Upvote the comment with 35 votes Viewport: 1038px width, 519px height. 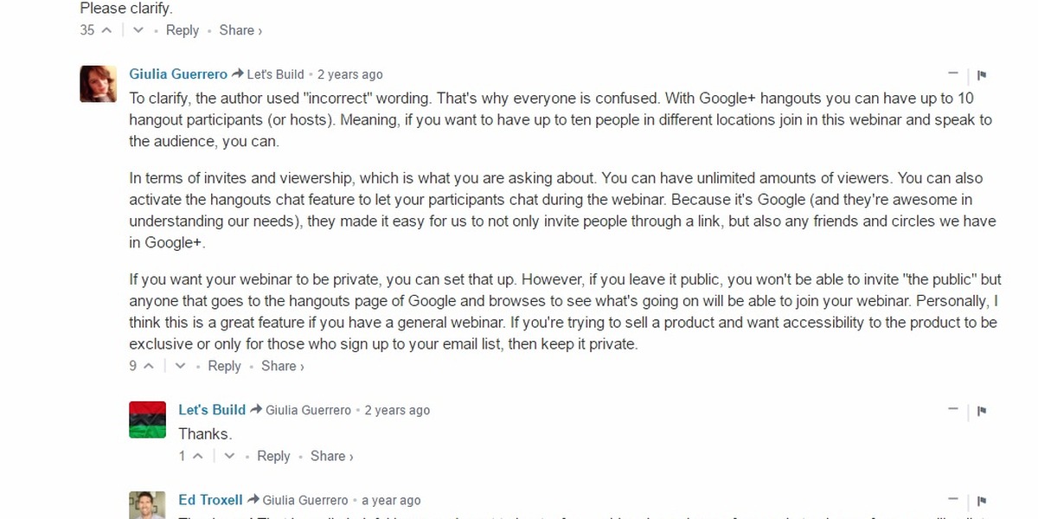pyautogui.click(x=106, y=30)
